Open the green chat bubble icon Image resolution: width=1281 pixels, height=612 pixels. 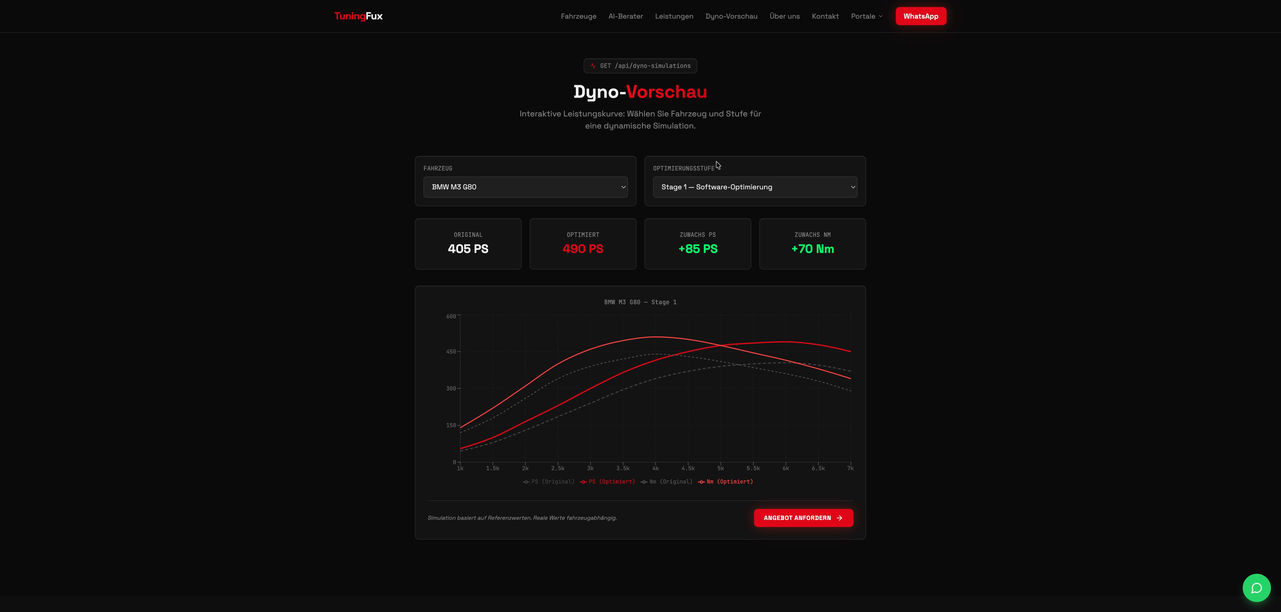pyautogui.click(x=1256, y=588)
